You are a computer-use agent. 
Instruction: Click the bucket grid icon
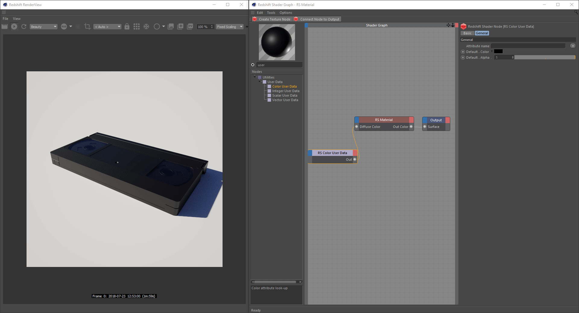[137, 26]
